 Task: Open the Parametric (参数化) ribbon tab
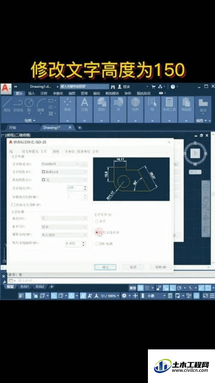58,93
